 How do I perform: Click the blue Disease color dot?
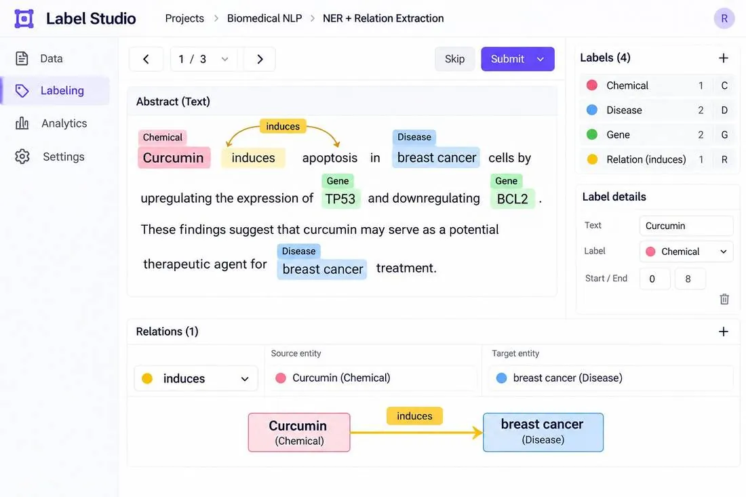[x=592, y=110]
